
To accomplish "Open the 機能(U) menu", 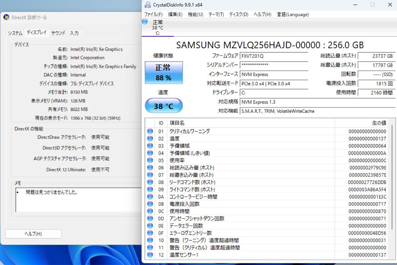I will tap(196, 14).
